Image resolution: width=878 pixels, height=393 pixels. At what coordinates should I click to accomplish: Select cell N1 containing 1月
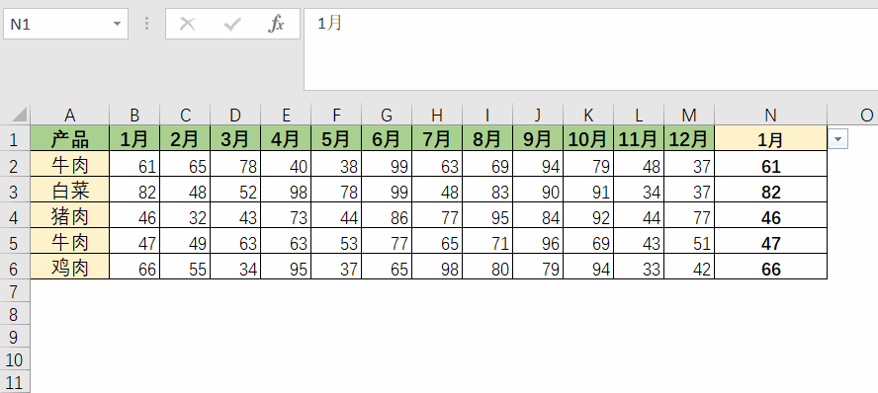click(x=770, y=138)
